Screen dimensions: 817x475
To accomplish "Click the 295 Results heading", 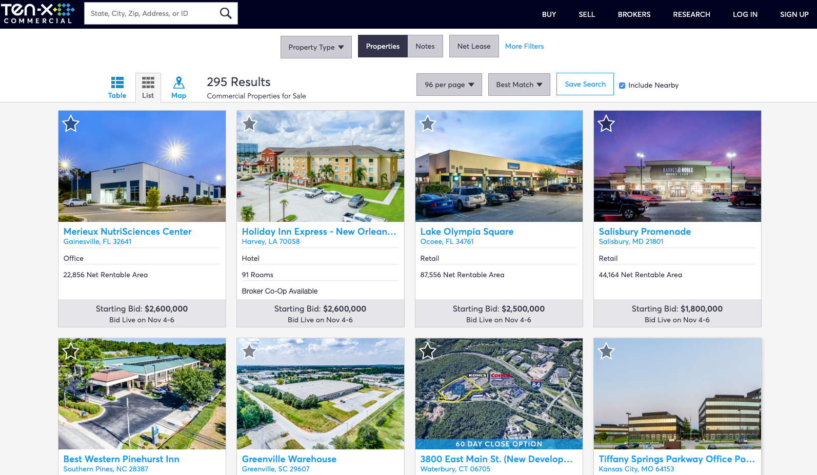I will click(238, 82).
